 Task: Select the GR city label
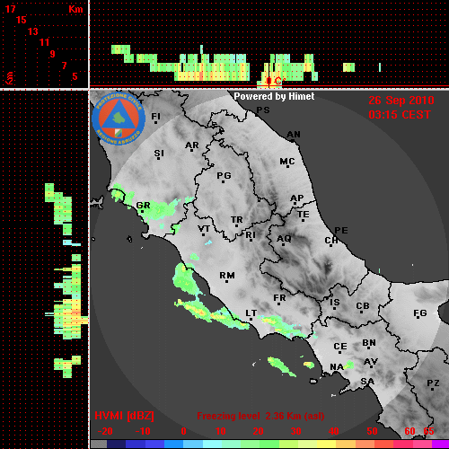143,206
